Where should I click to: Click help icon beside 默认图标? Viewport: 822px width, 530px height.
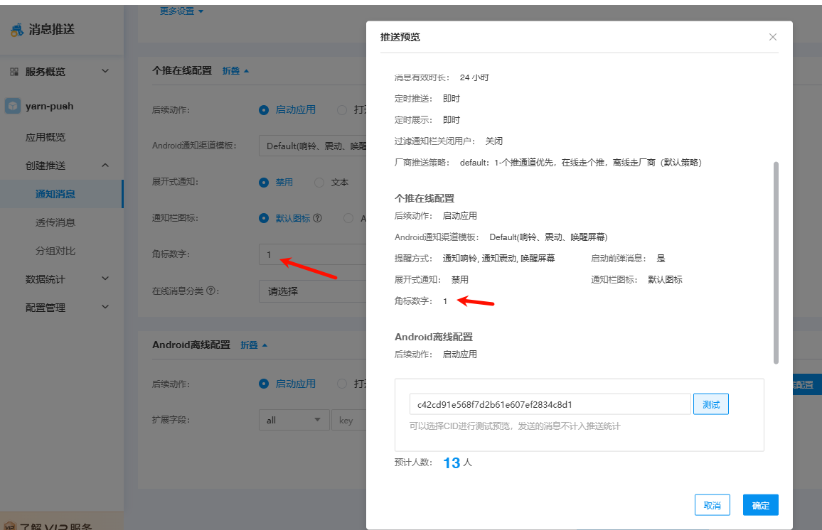[x=317, y=219]
